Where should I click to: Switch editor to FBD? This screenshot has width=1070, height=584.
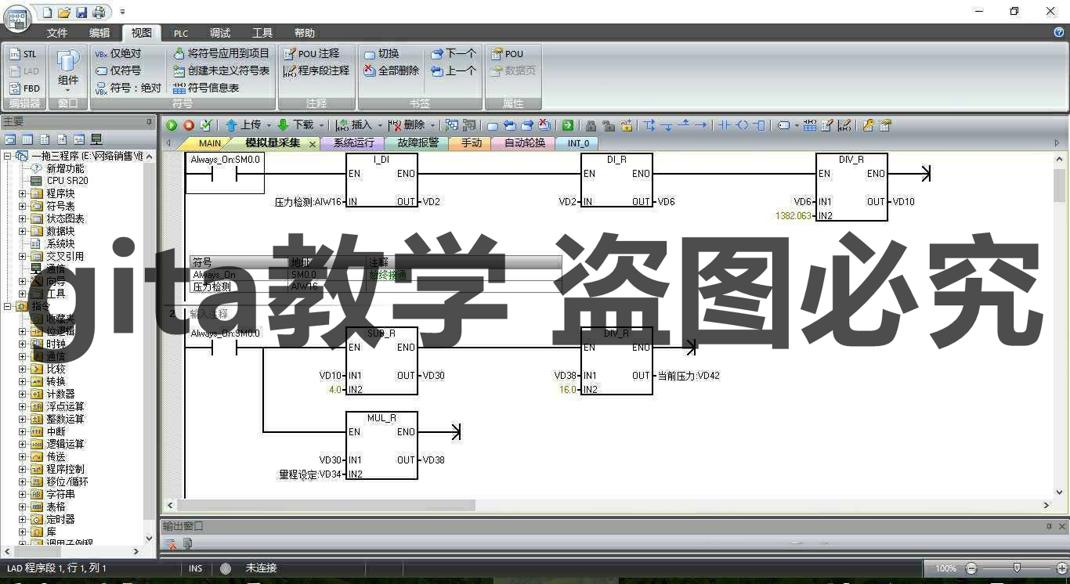click(24, 88)
